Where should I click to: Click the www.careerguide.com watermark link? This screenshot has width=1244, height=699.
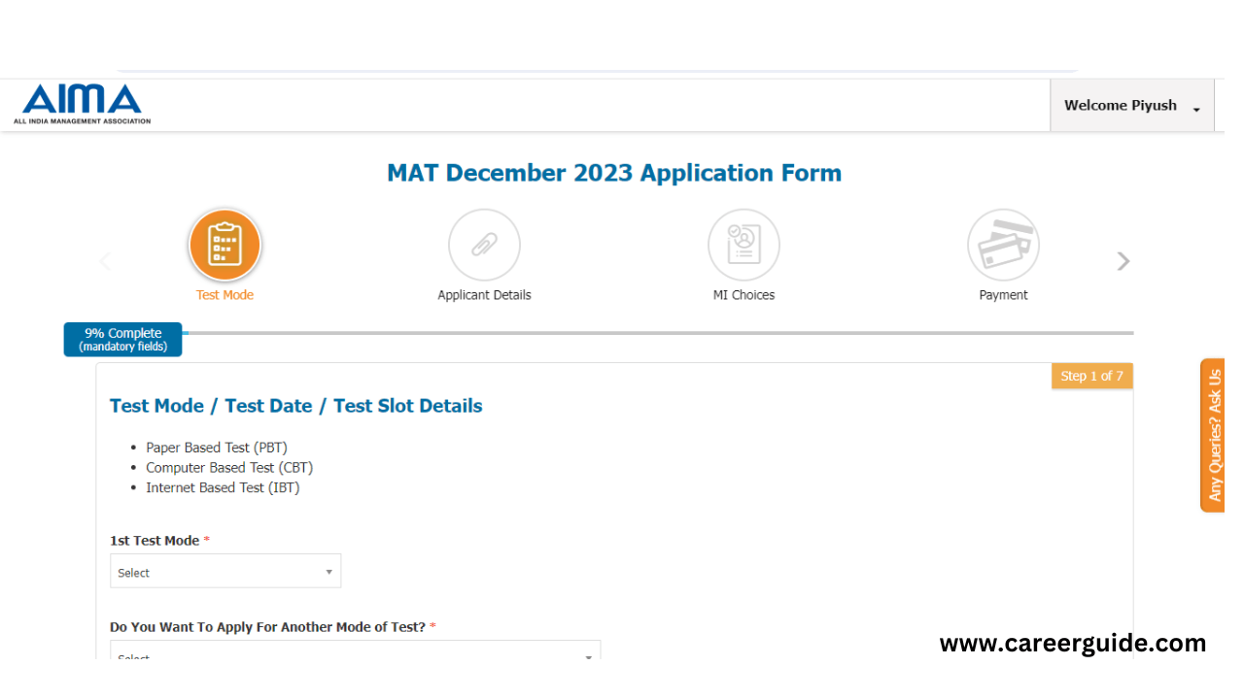pyautogui.click(x=1073, y=643)
